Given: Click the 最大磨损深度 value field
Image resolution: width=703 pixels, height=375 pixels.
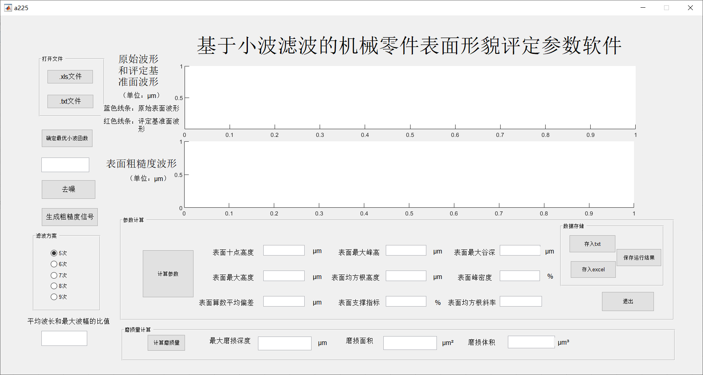Looking at the screenshot, I should pos(285,343).
